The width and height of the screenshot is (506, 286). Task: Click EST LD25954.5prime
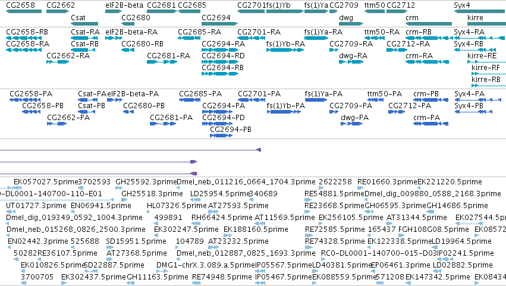[x=220, y=194]
